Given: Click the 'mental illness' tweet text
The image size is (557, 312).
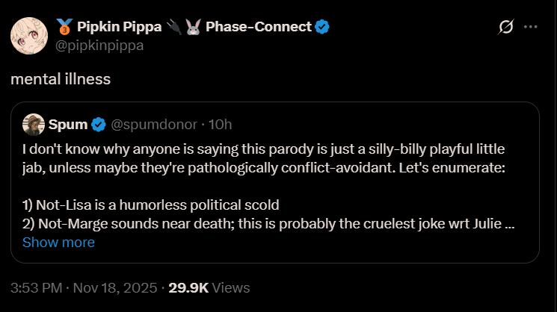Looking at the screenshot, I should (61, 79).
